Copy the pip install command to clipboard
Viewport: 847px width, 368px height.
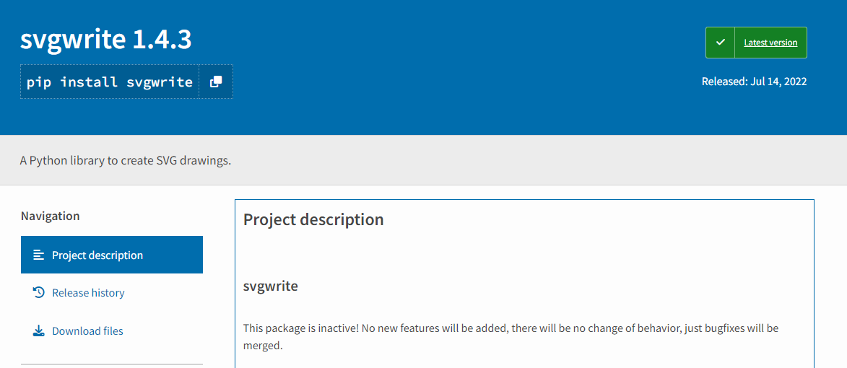pyautogui.click(x=216, y=82)
